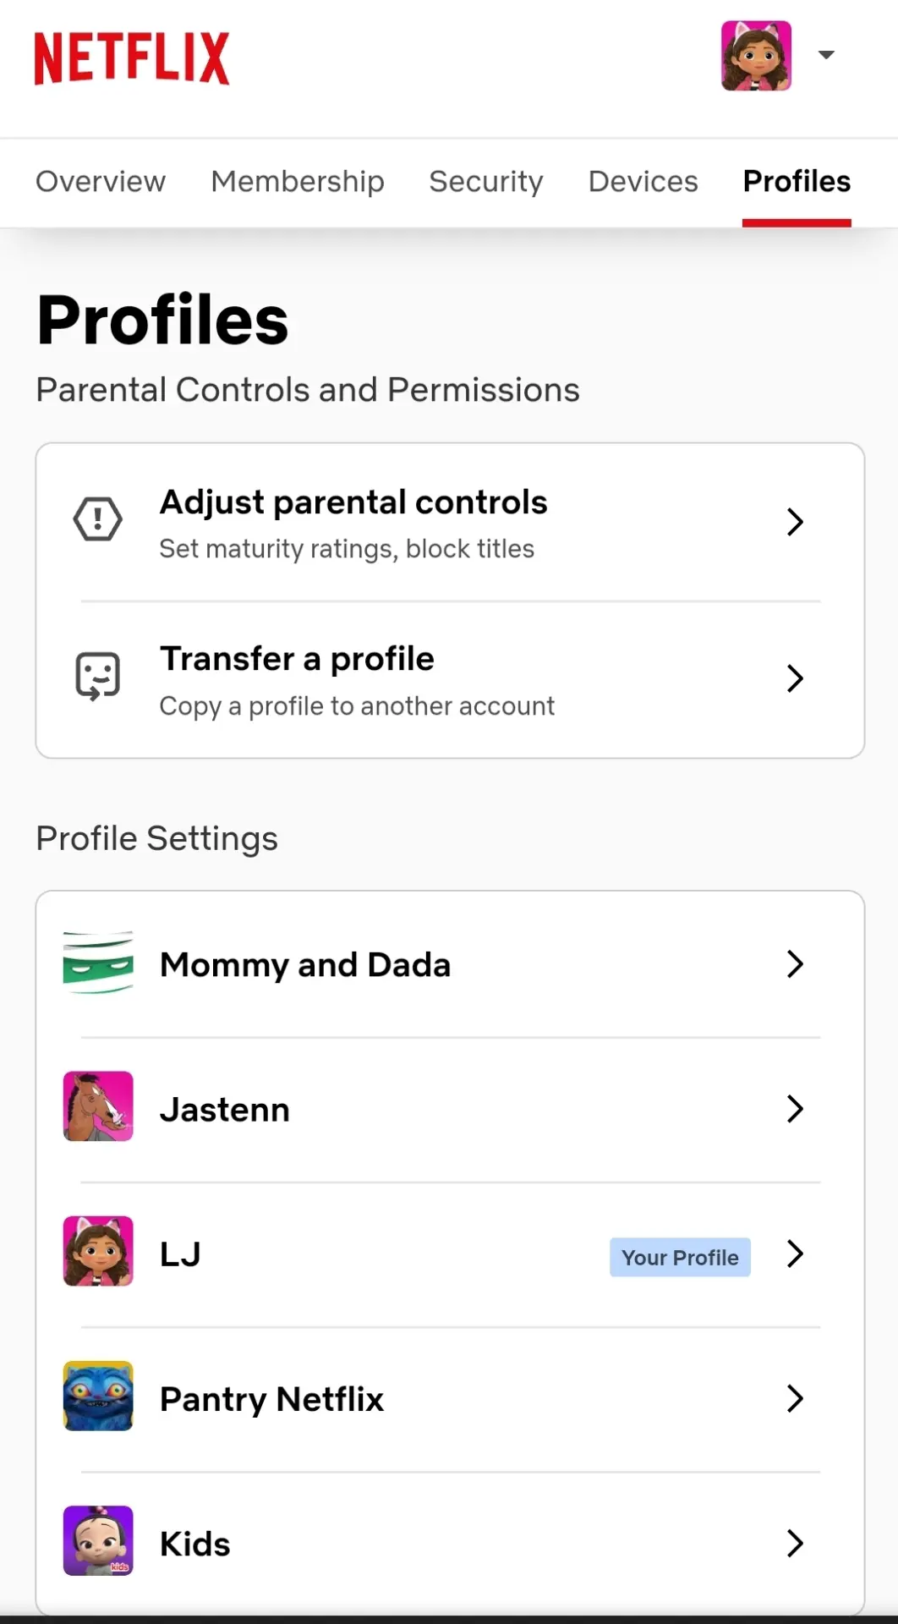Go to the Devices tab

[x=643, y=181]
